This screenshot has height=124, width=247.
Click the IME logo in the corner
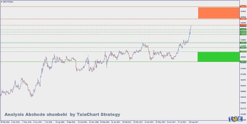point(235,119)
